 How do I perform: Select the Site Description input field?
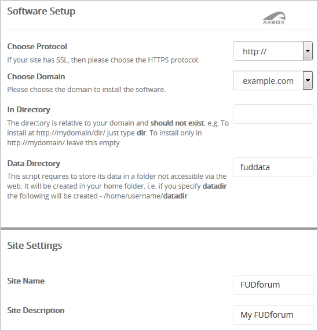273,315
